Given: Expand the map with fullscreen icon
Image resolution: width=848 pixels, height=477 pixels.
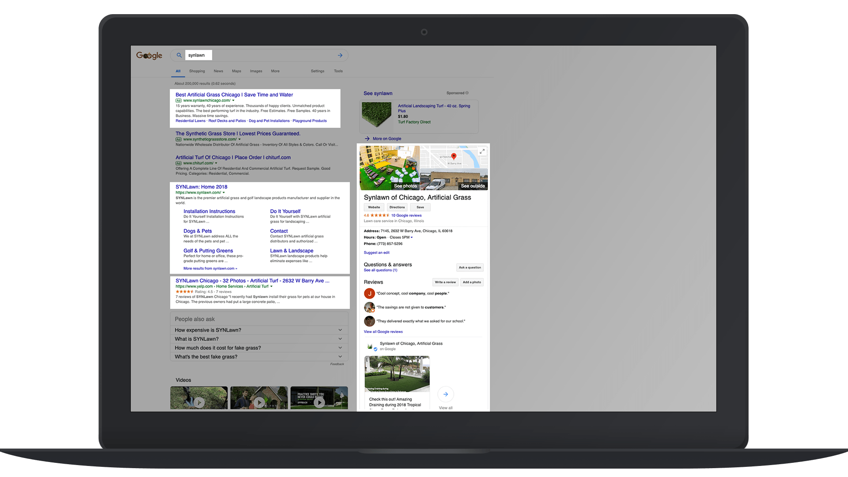Looking at the screenshot, I should point(482,151).
